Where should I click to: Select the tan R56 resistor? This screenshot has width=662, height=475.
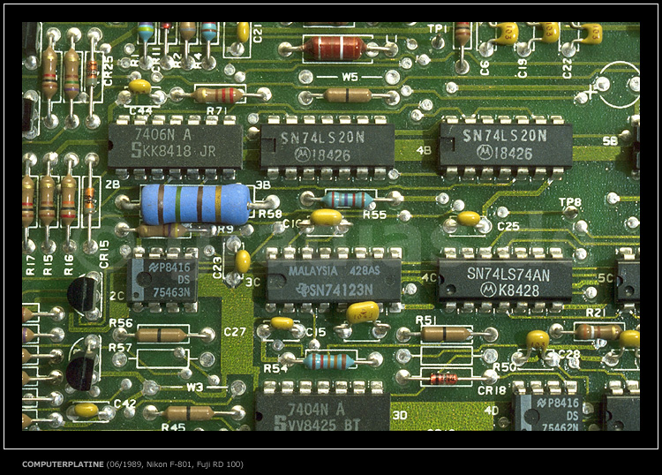[x=162, y=335]
